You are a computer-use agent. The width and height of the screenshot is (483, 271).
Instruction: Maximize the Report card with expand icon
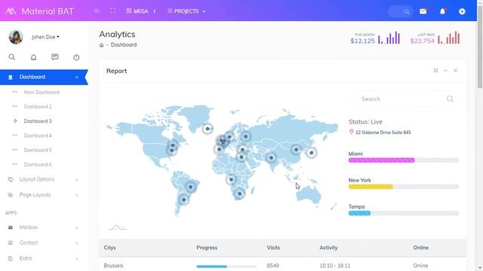tap(435, 71)
